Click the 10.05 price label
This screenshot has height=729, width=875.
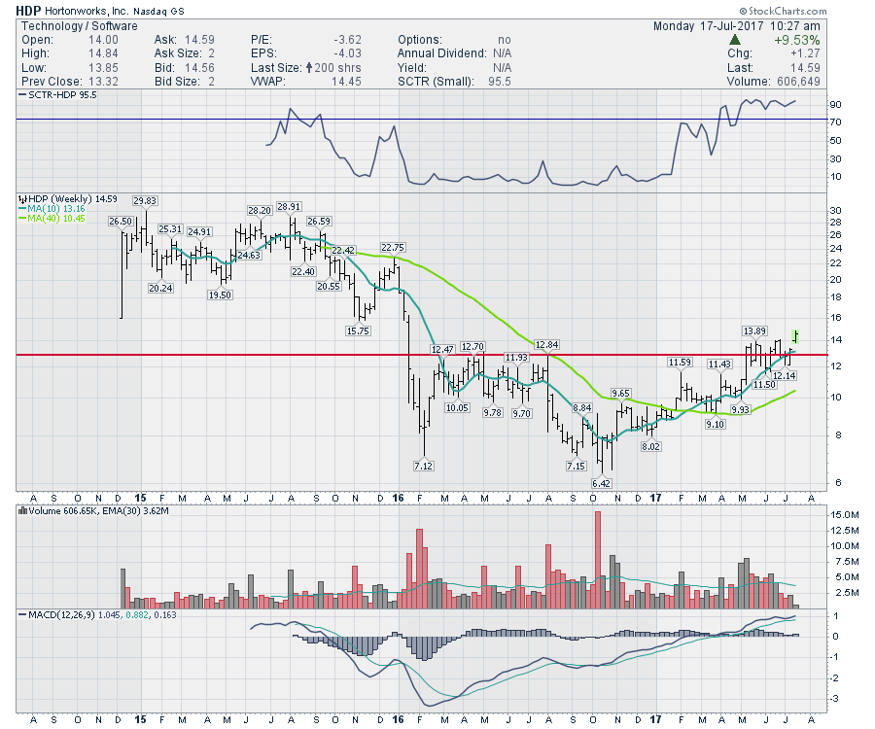457,407
